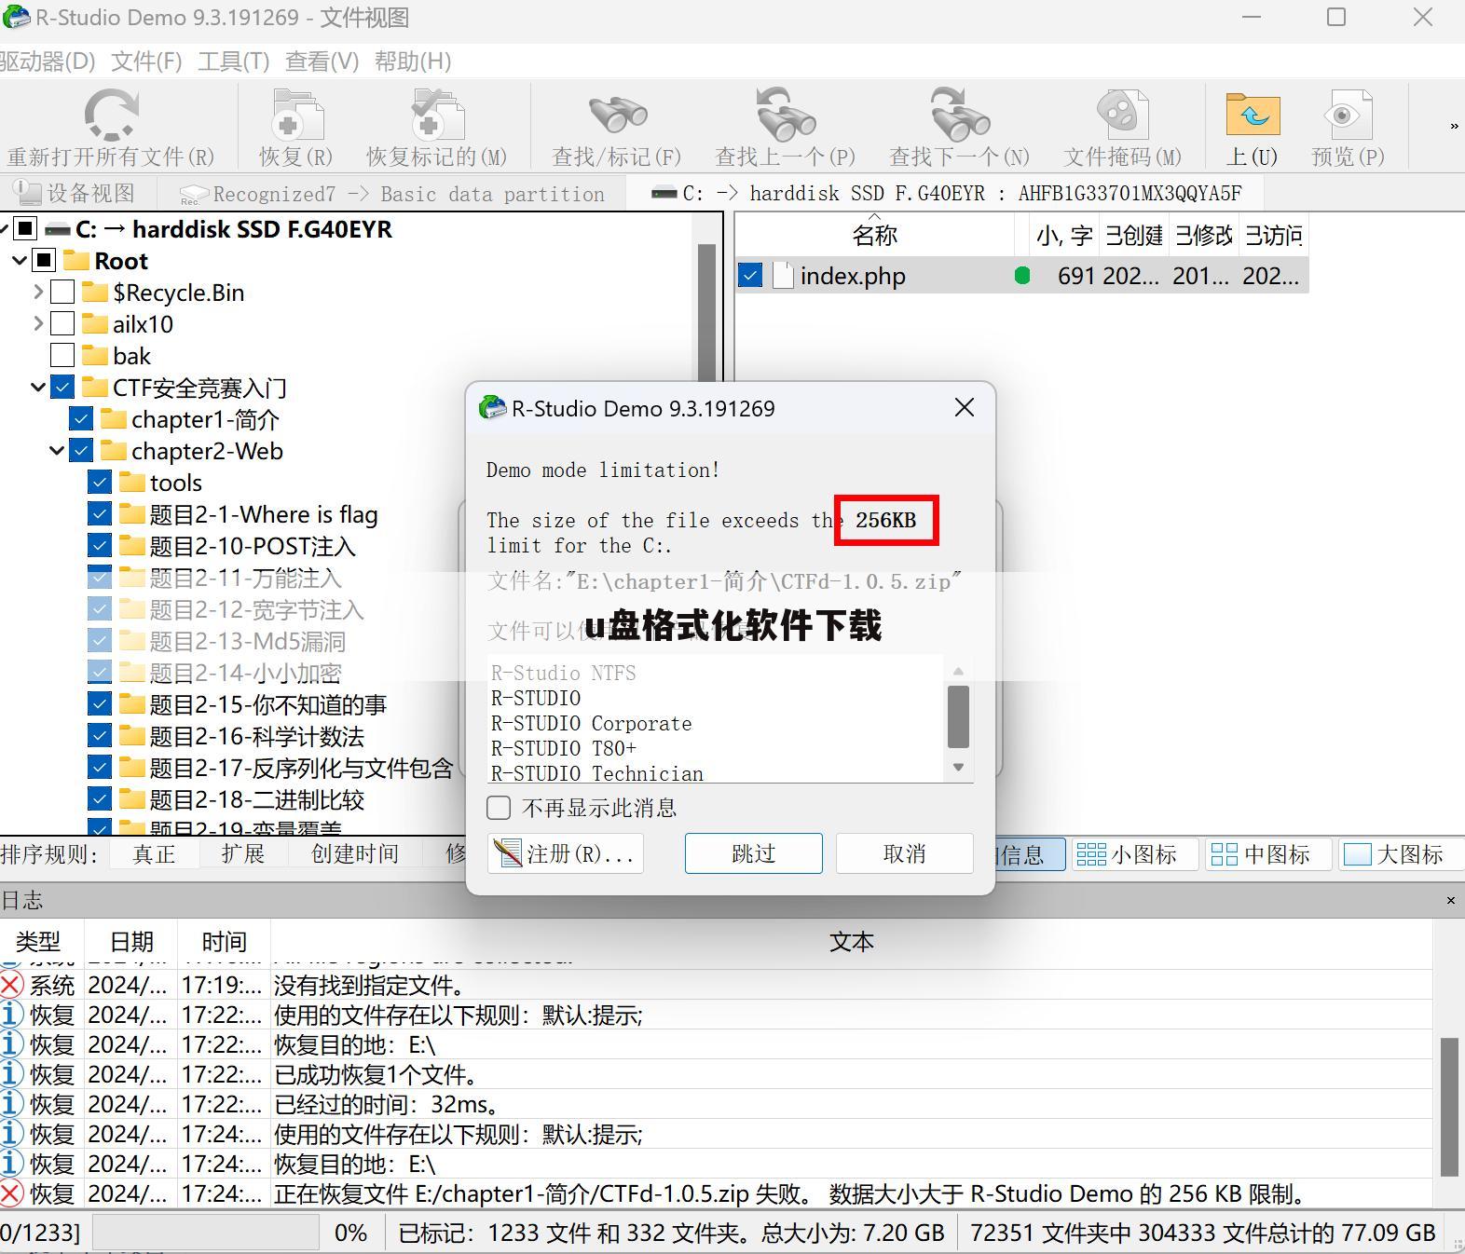
Task: Open the File Mask (文件掩码) tool
Action: click(x=1122, y=115)
